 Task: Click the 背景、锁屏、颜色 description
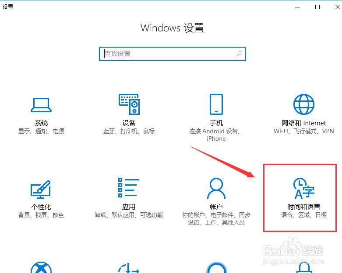click(41, 215)
